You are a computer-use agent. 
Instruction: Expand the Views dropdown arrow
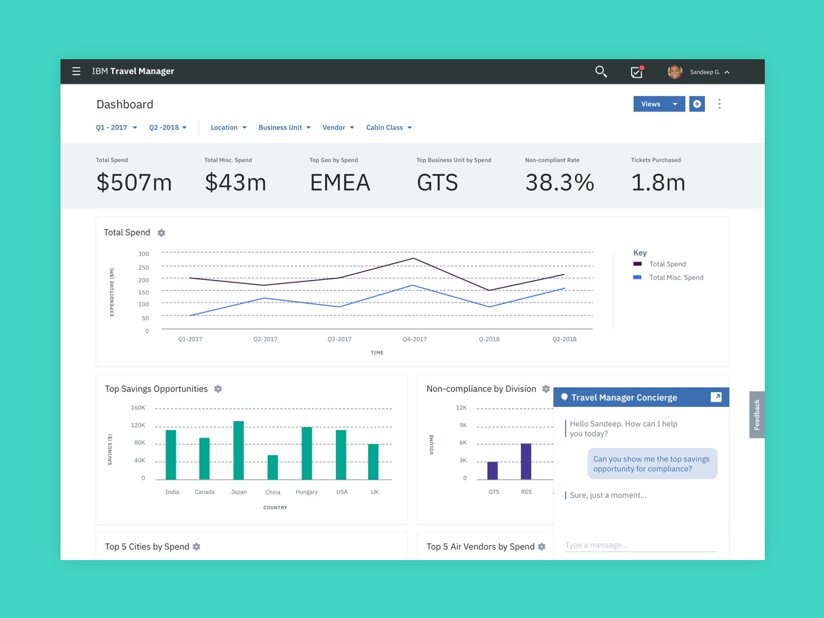click(675, 104)
